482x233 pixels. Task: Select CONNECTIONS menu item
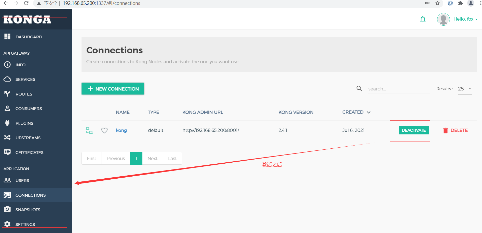pyautogui.click(x=31, y=195)
